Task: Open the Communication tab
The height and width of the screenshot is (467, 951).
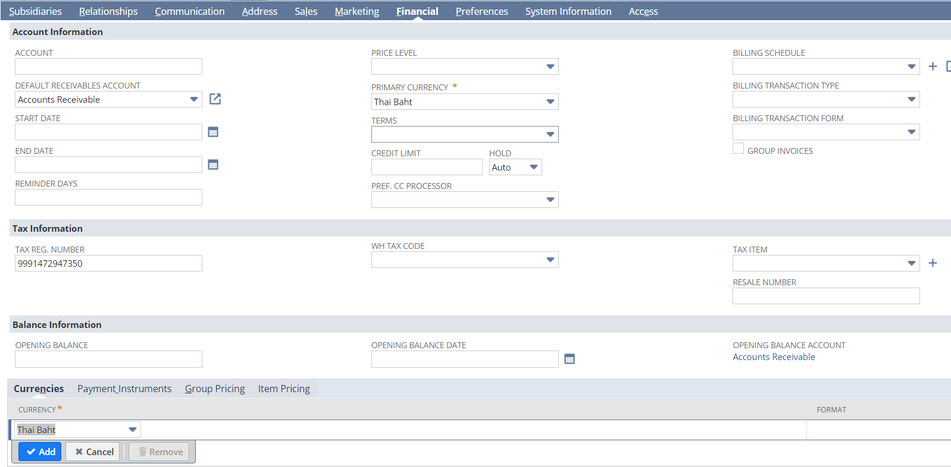Action: pos(190,11)
